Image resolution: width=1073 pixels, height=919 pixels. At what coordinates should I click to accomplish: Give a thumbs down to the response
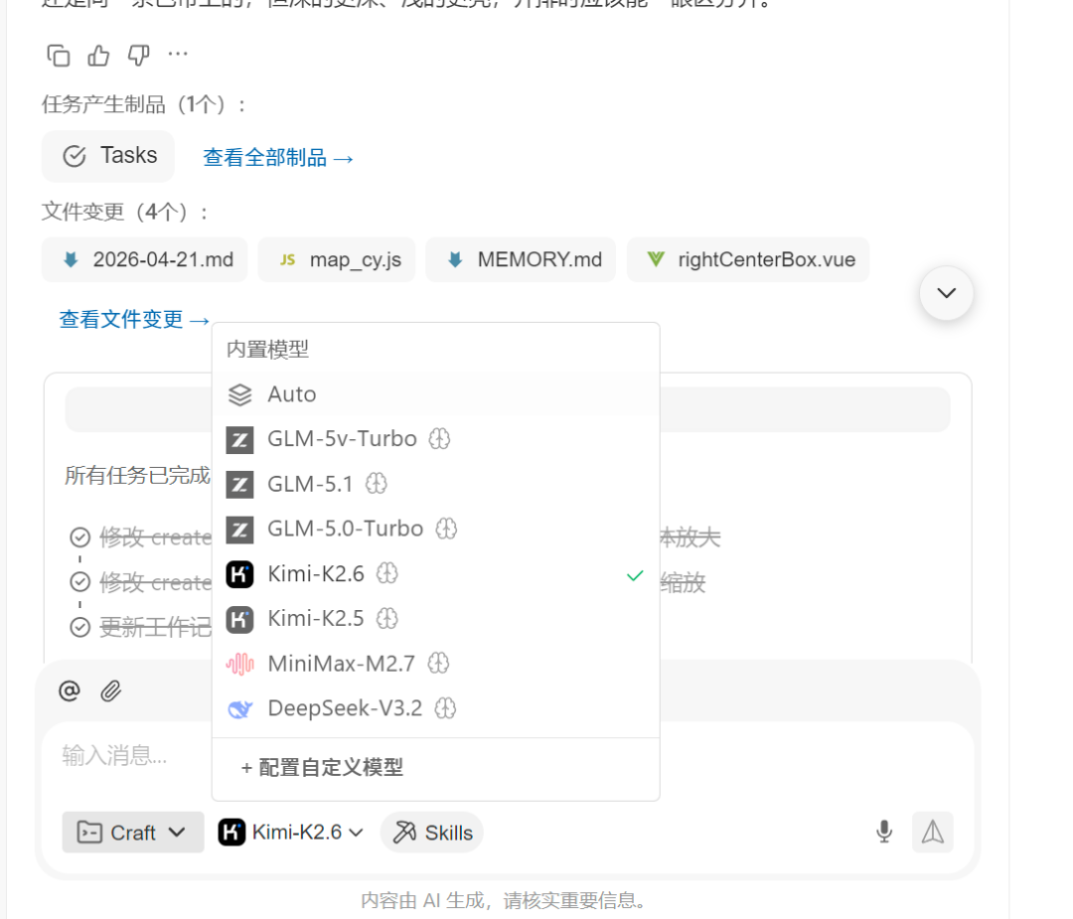click(x=137, y=55)
